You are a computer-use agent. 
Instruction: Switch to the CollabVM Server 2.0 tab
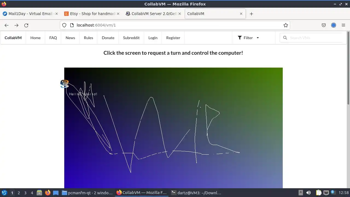(153, 14)
